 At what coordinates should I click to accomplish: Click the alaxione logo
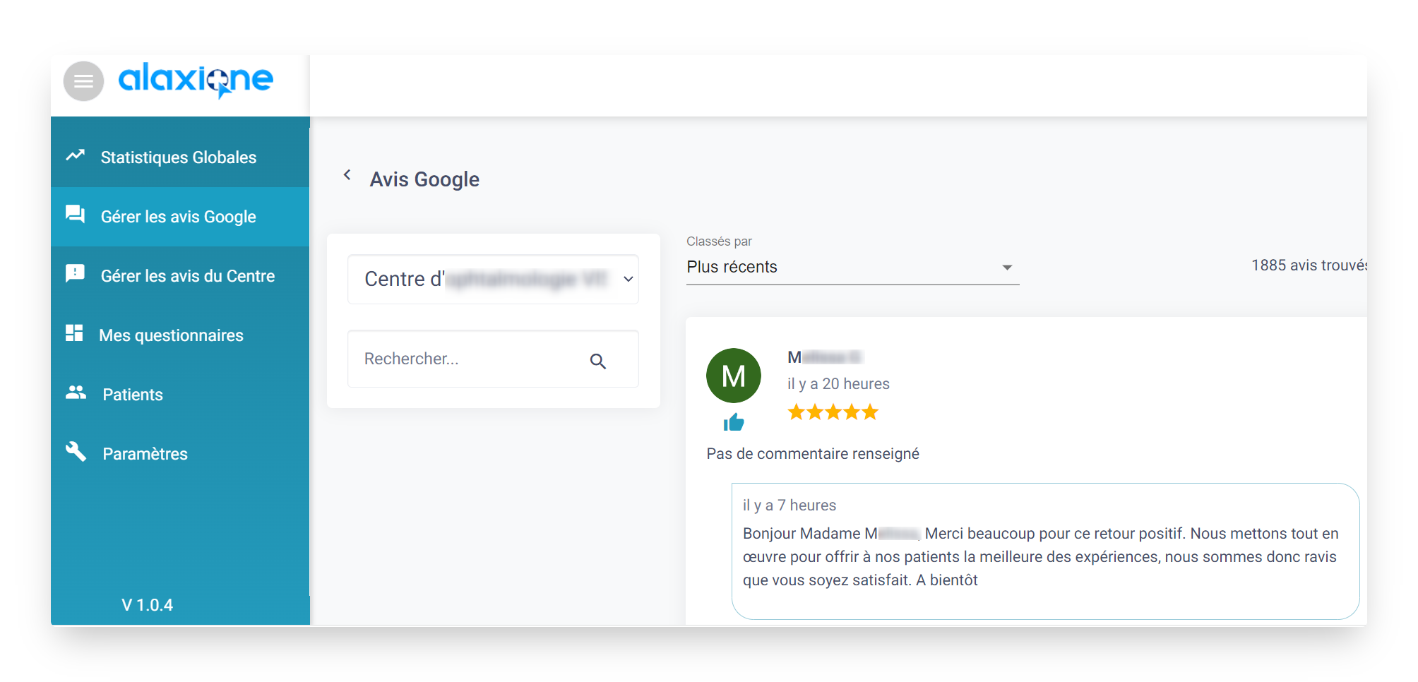pyautogui.click(x=196, y=80)
